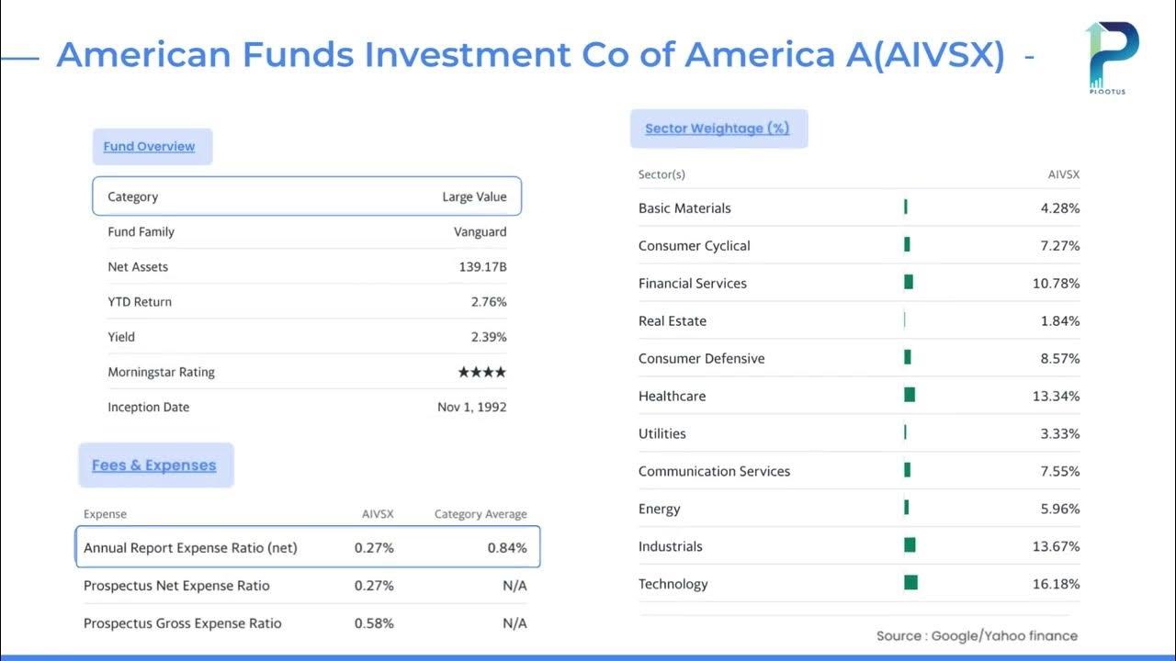Screen dimensions: 1176x661
Task: Click the Source: Google/Yahoo finance text
Action: [977, 635]
